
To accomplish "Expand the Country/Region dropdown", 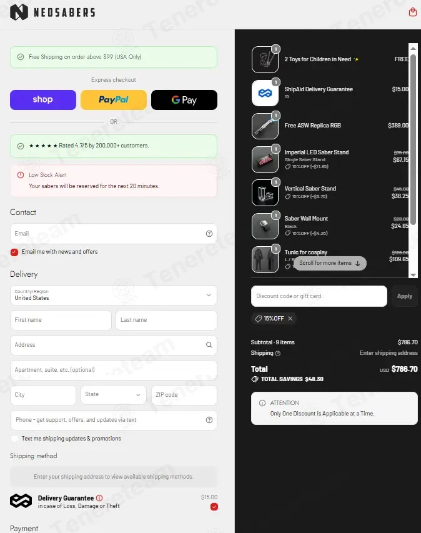I will pos(114,295).
